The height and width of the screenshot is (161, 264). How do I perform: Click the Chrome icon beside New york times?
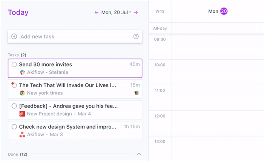[22, 93]
